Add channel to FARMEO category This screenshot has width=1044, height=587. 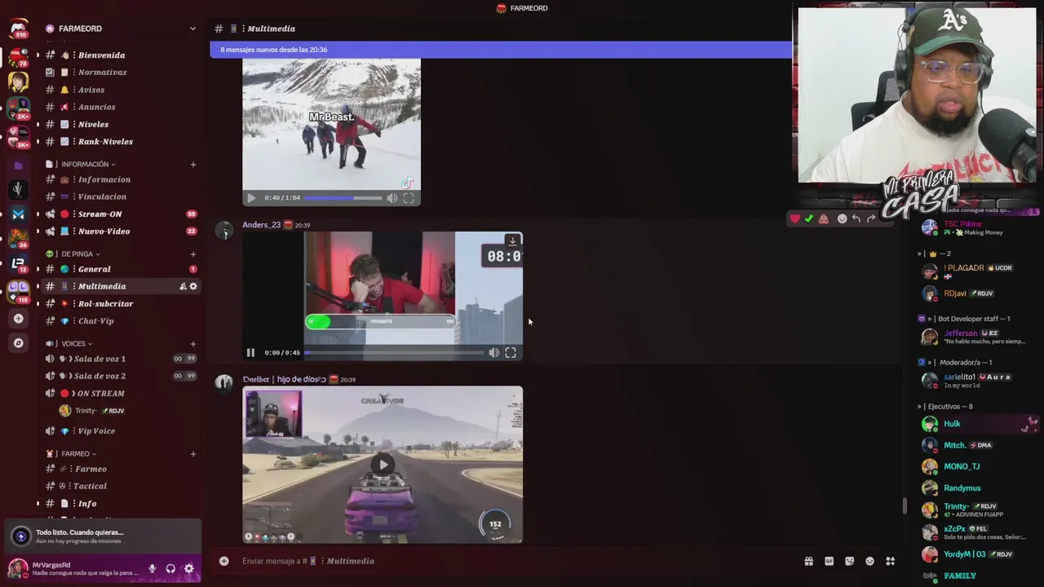click(x=193, y=454)
